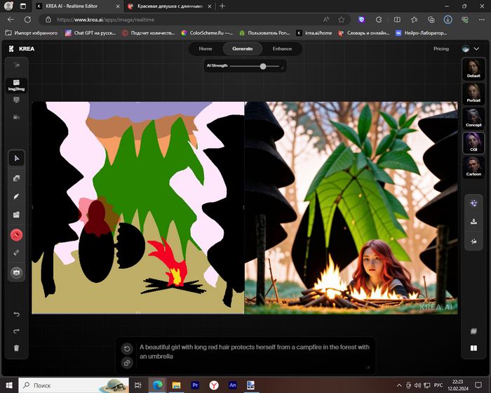The image size is (491, 393).
Task: Open the red brush color swatch
Action: tap(17, 234)
